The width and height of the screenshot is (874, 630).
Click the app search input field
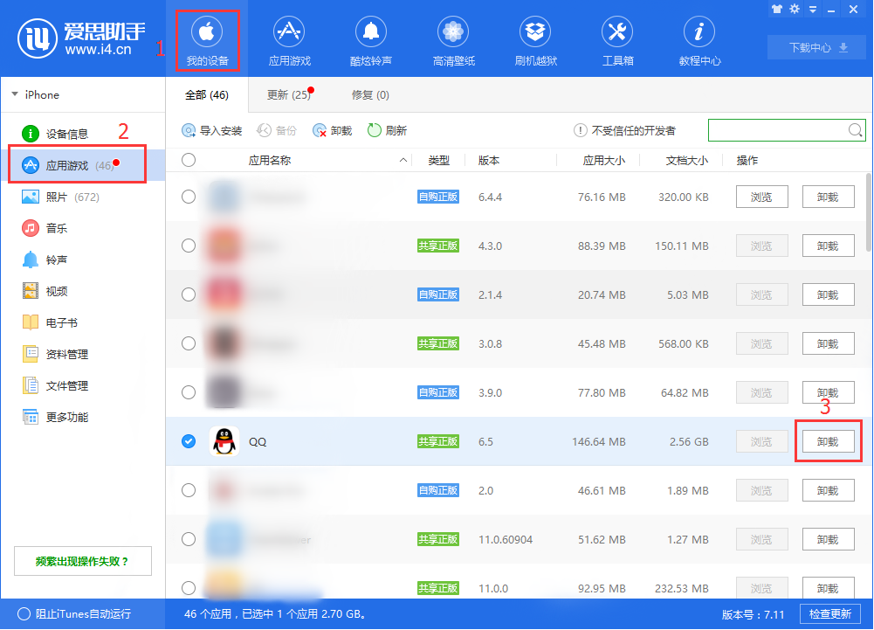[x=777, y=130]
